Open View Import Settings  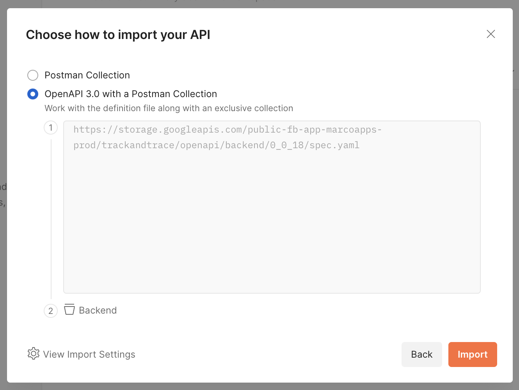(89, 354)
